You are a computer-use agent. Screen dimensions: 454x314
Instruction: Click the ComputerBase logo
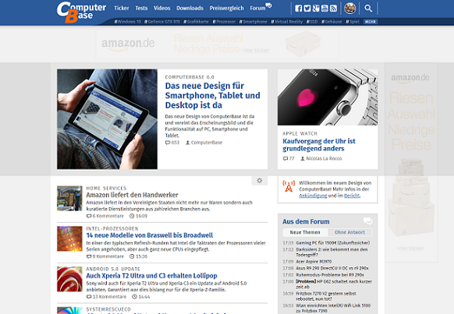pos(81,12)
